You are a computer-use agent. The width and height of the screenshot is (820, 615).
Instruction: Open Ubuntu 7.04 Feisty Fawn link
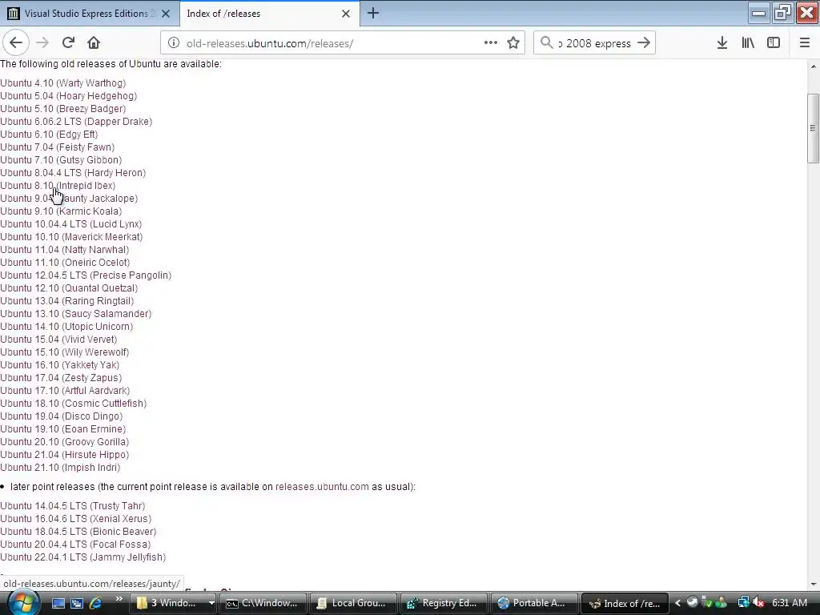coord(57,147)
